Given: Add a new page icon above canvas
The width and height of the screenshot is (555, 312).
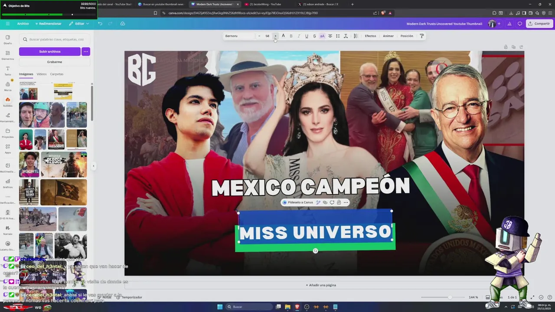Looking at the screenshot, I should point(521,47).
